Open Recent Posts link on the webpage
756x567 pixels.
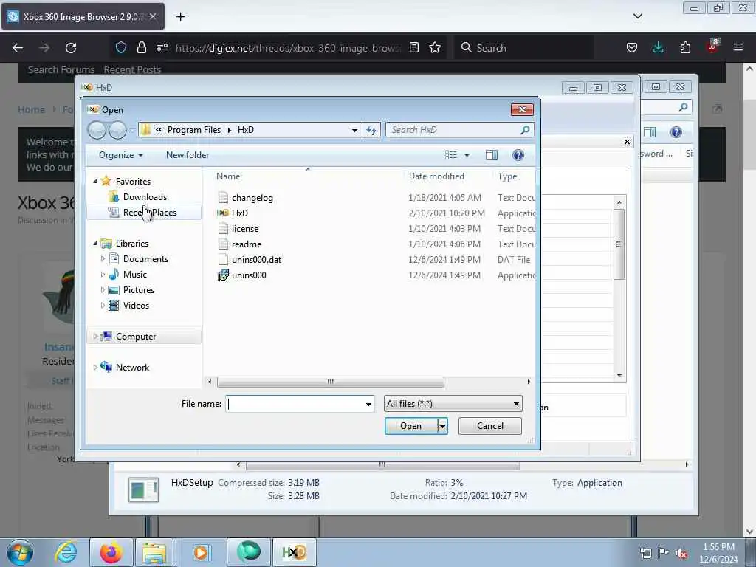coord(132,69)
